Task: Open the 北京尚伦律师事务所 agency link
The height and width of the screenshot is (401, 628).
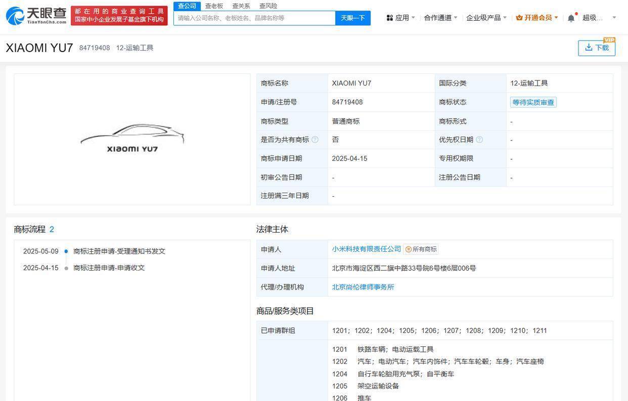Action: (x=363, y=287)
